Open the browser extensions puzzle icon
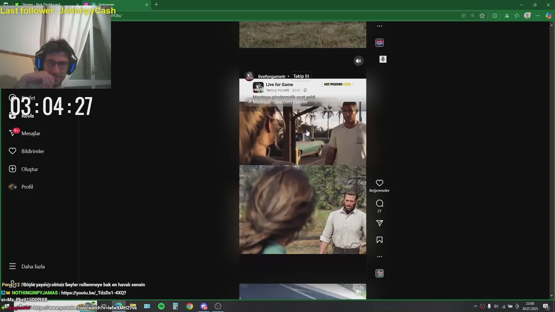Viewport: 555px width, 312px height. [x=495, y=16]
